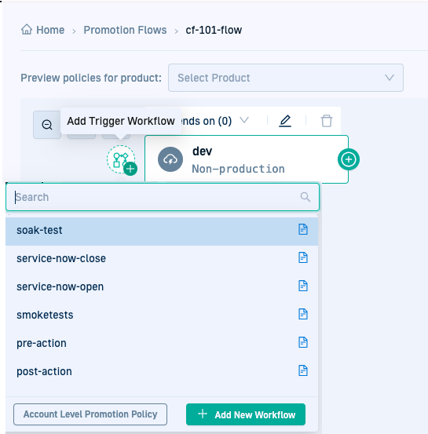This screenshot has width=428, height=434.
Task: Open the post-action document icon
Action: pyautogui.click(x=303, y=370)
